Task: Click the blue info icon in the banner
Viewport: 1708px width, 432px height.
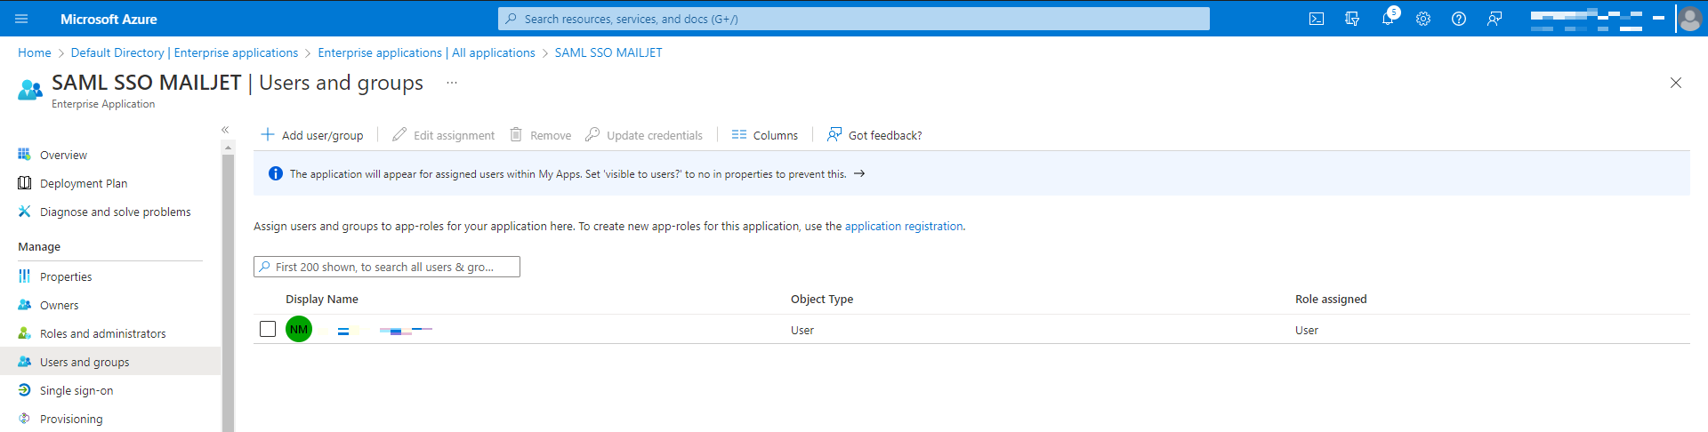Action: point(276,173)
